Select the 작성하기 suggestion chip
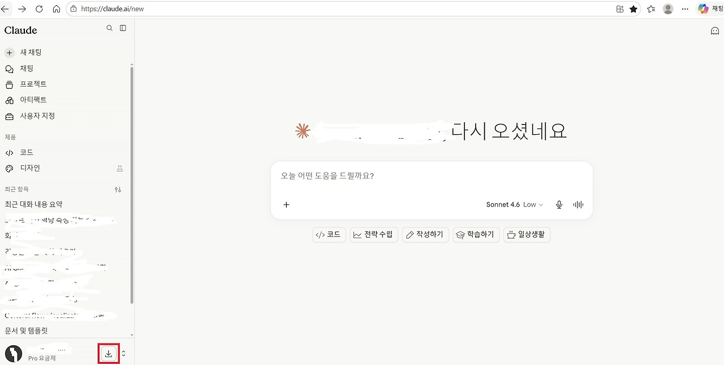Viewport: 724px width, 365px height. pos(425,234)
